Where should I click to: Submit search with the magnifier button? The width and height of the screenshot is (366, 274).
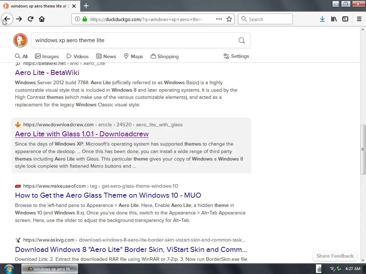pos(242,41)
